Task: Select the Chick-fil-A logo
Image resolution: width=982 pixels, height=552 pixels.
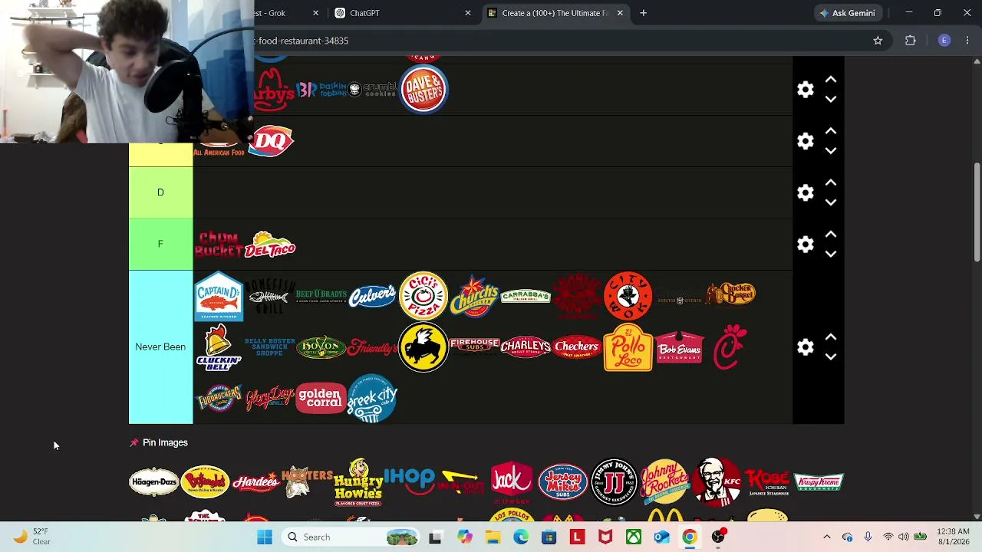Action: [730, 347]
